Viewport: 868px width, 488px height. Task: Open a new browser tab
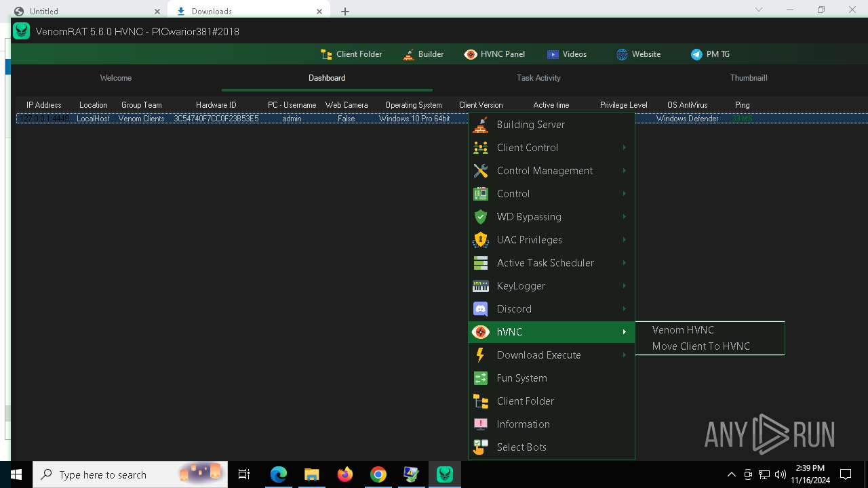(345, 11)
